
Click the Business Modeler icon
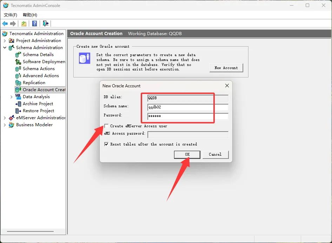tap(12, 125)
